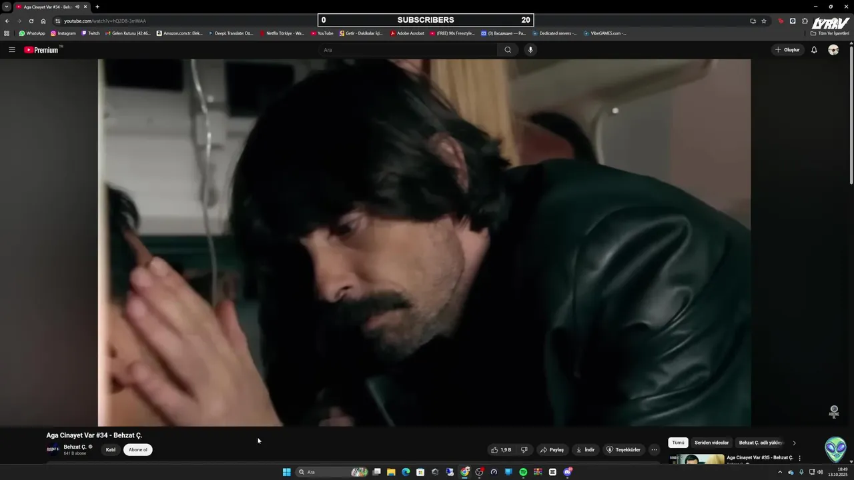Dislike the video
This screenshot has width=854, height=480.
[x=524, y=450]
